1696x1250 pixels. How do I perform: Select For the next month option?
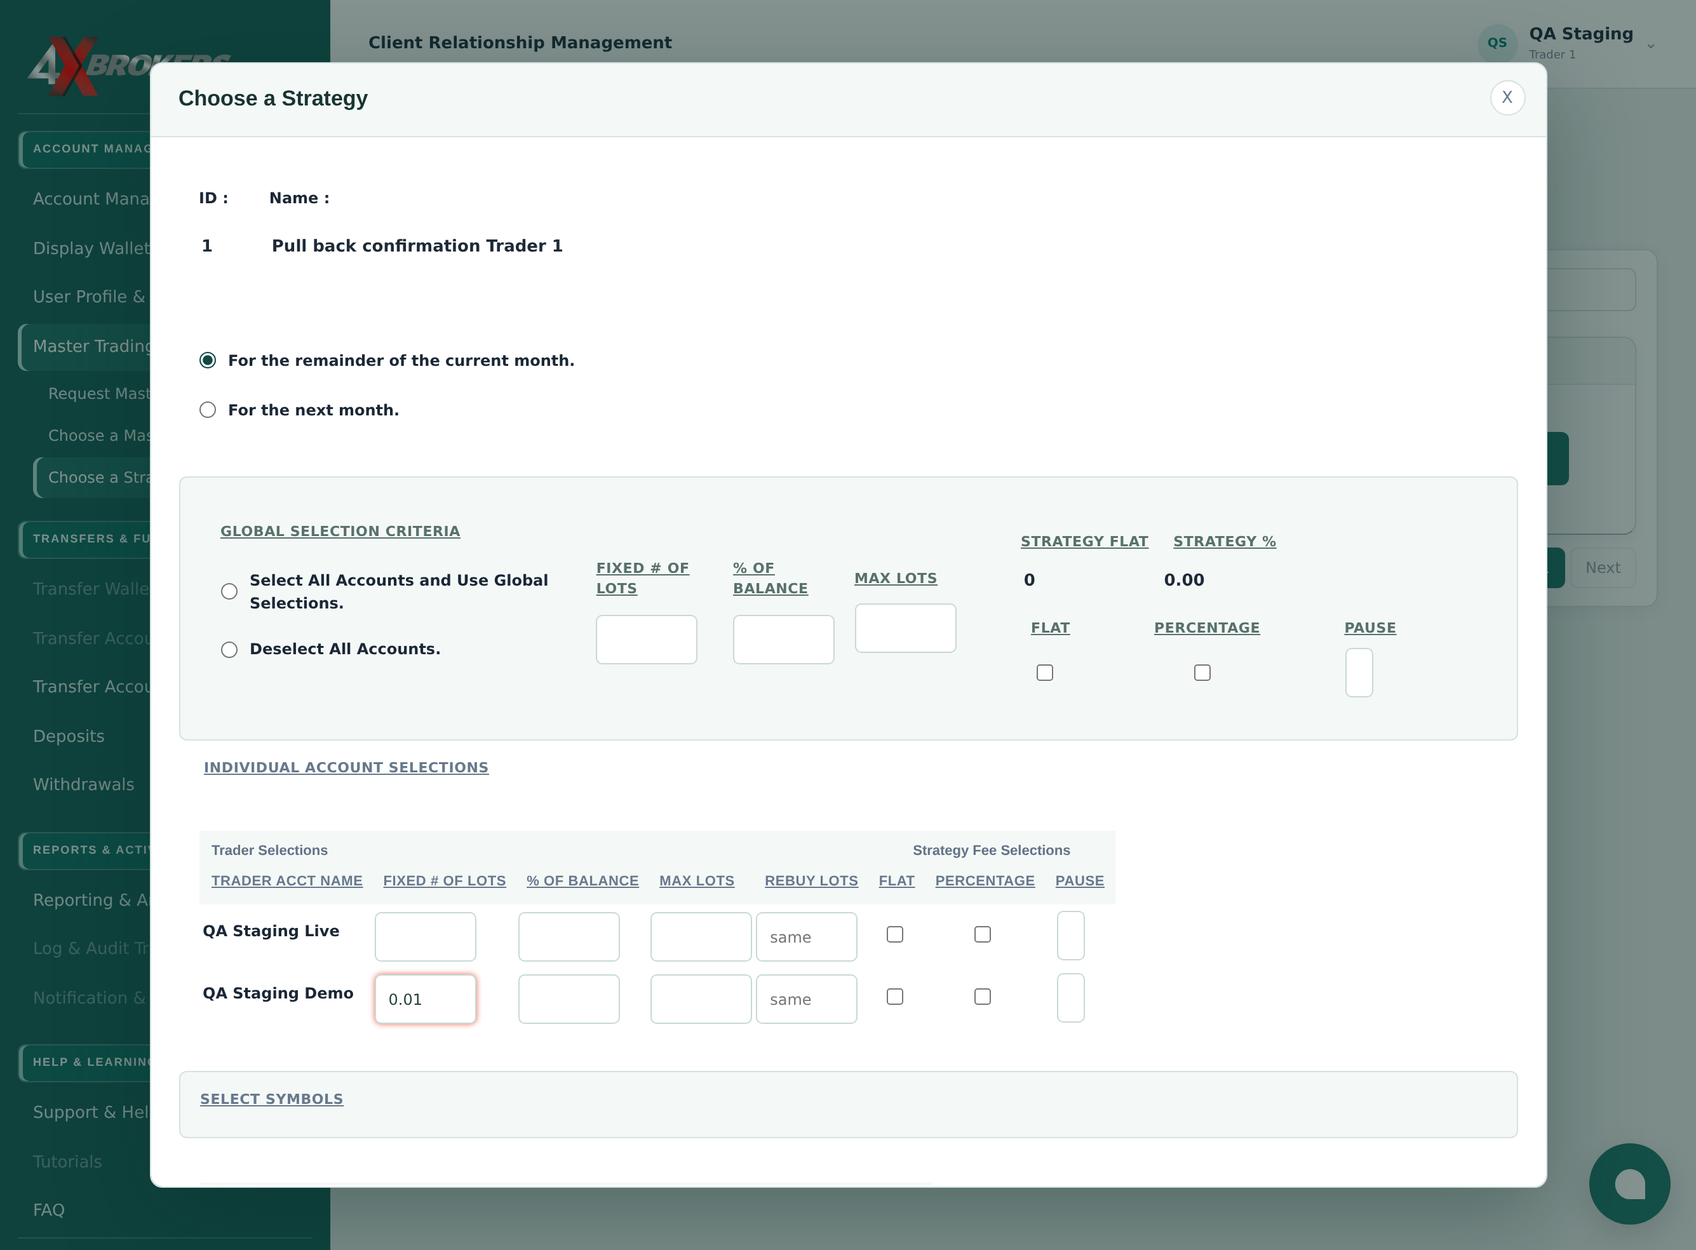tap(207, 410)
